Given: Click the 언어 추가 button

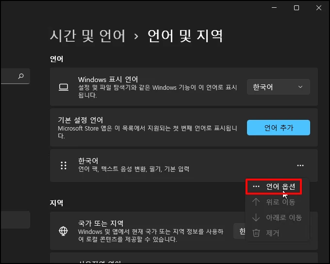Looking at the screenshot, I should coord(278,128).
